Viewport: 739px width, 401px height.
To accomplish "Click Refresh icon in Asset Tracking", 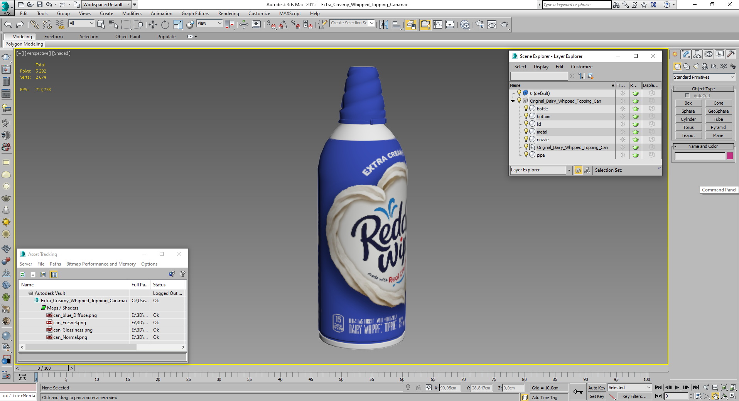I will click(22, 274).
